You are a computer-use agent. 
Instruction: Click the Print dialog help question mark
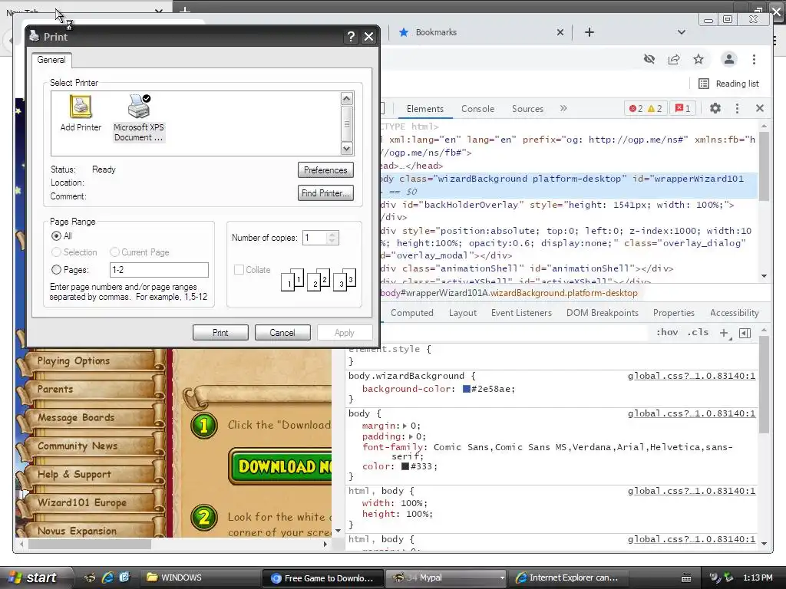[351, 37]
